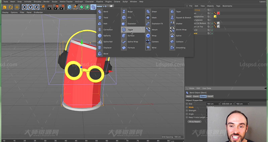Open viewport Display menu

click(5, 12)
